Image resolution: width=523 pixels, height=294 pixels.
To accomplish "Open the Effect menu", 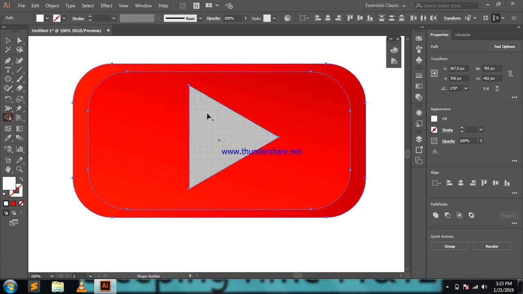I will (106, 6).
